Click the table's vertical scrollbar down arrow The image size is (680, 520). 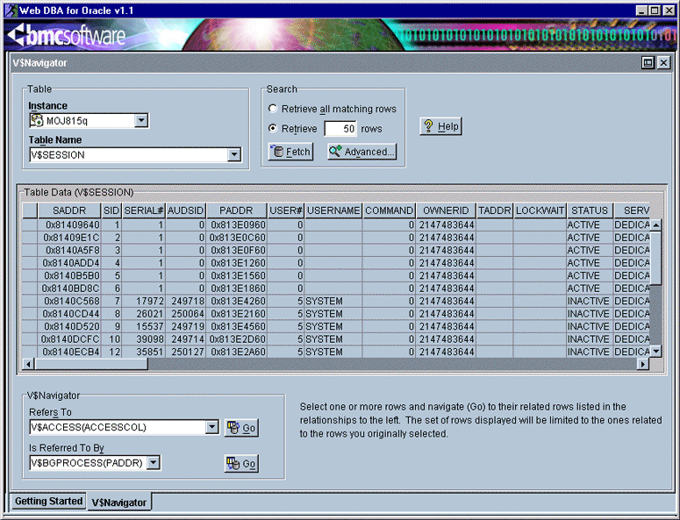[655, 352]
